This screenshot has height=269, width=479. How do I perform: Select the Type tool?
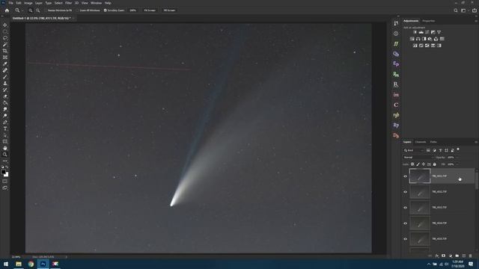tap(5, 129)
